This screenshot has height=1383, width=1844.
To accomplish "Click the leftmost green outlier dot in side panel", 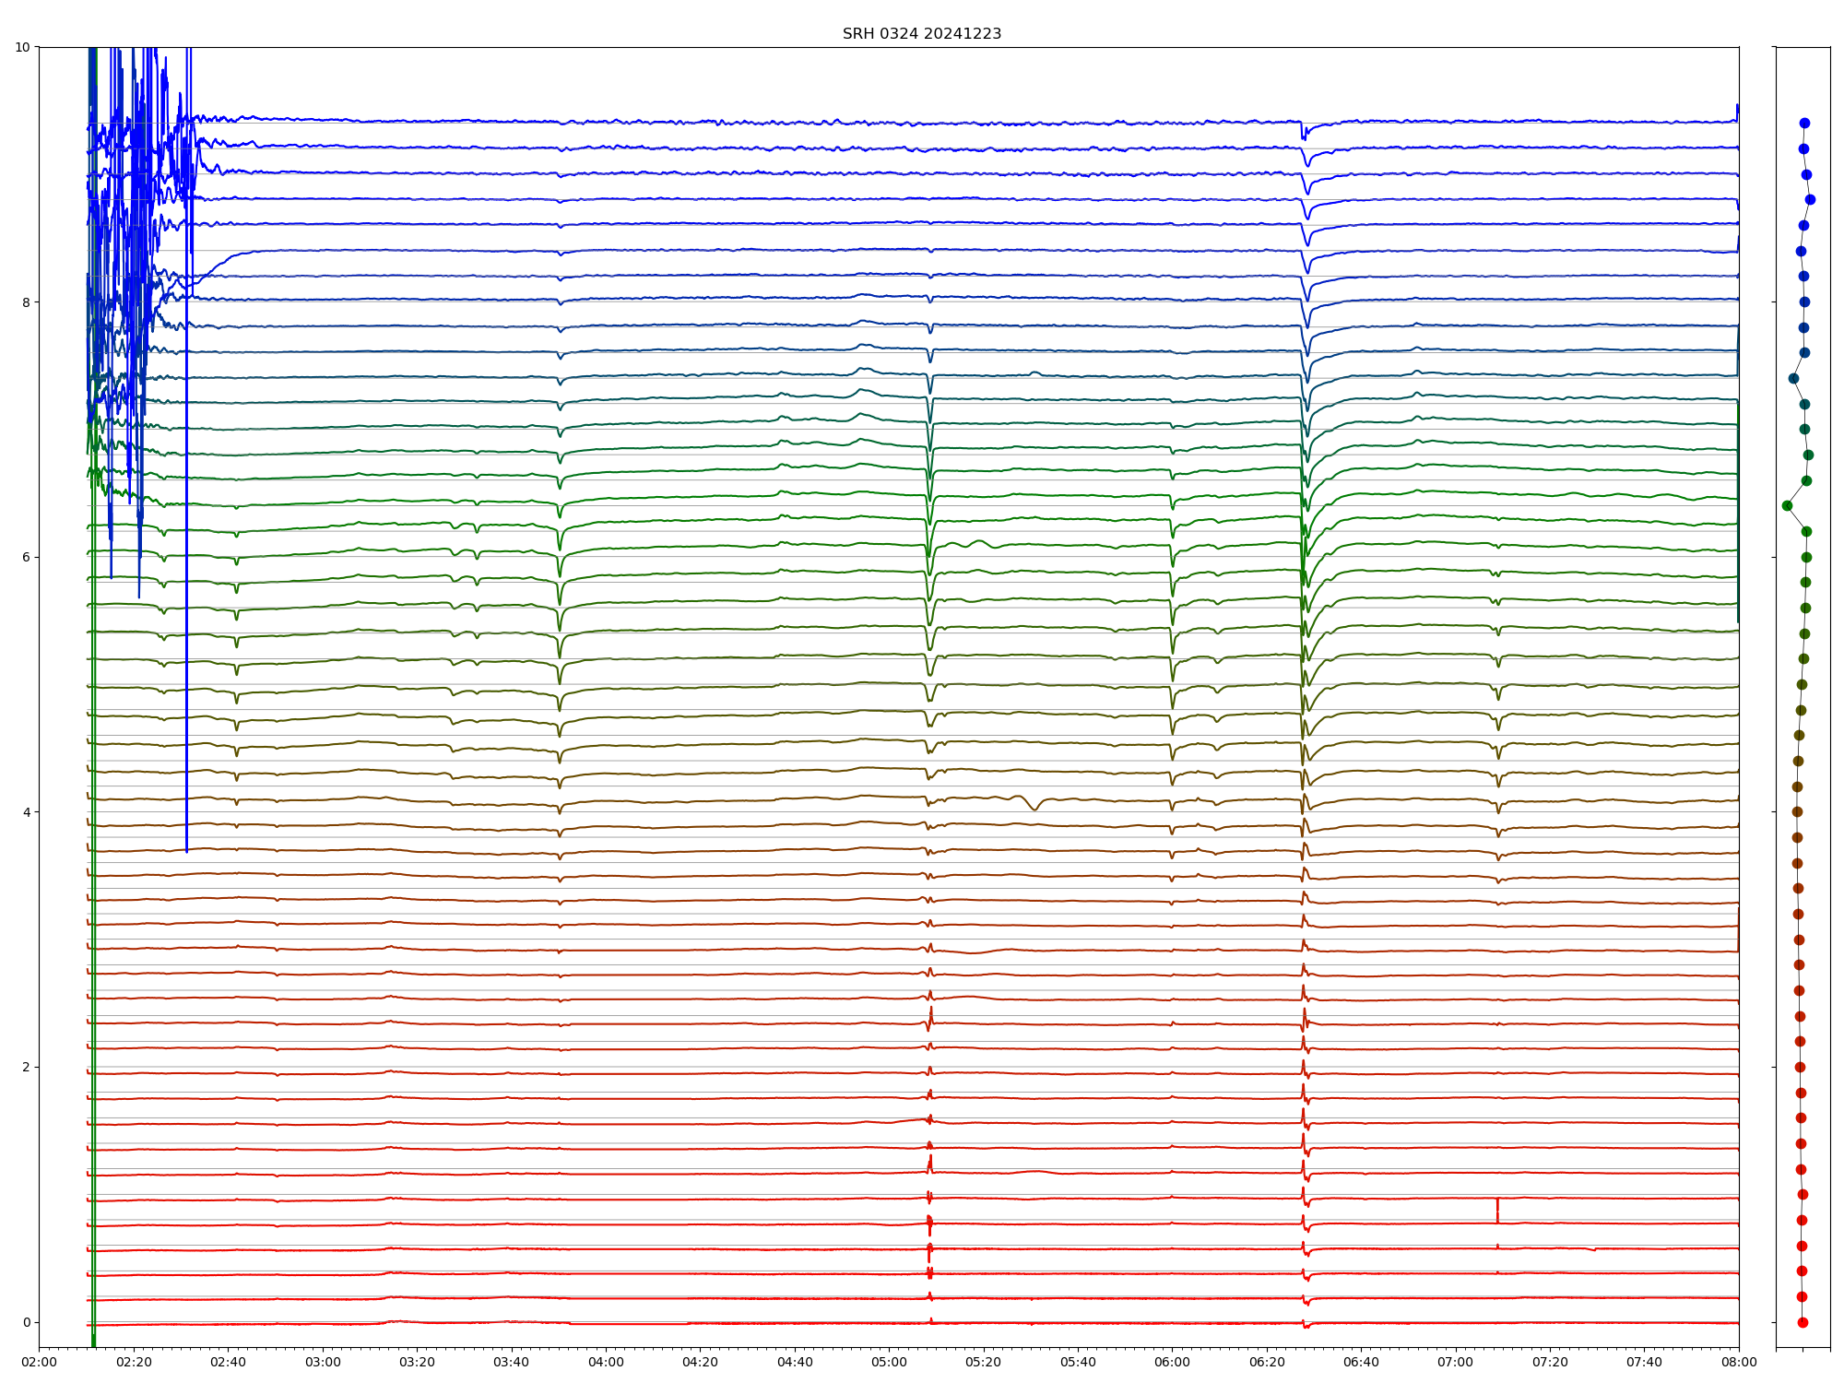I will [x=1787, y=505].
